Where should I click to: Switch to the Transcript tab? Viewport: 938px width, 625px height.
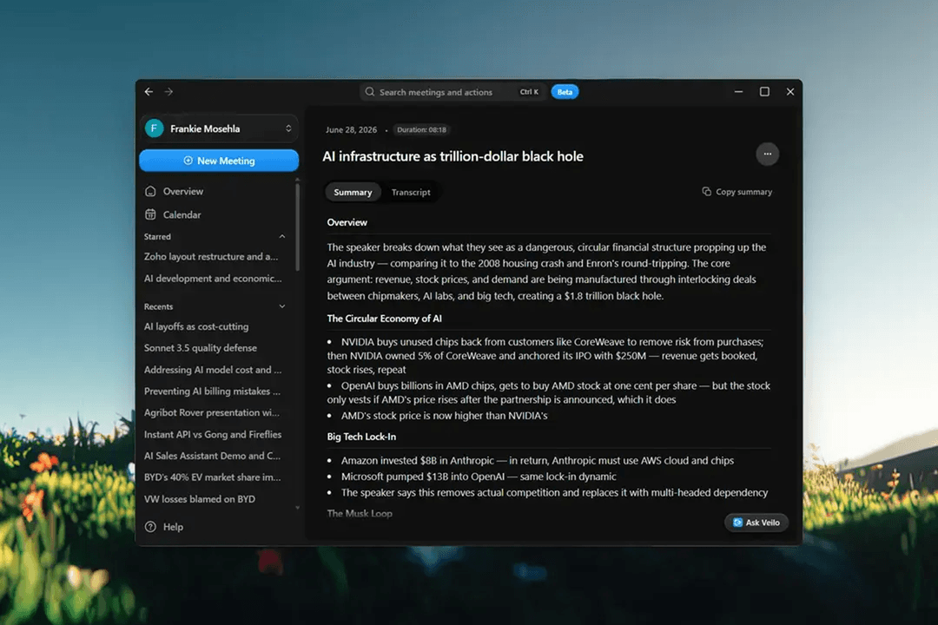point(411,192)
